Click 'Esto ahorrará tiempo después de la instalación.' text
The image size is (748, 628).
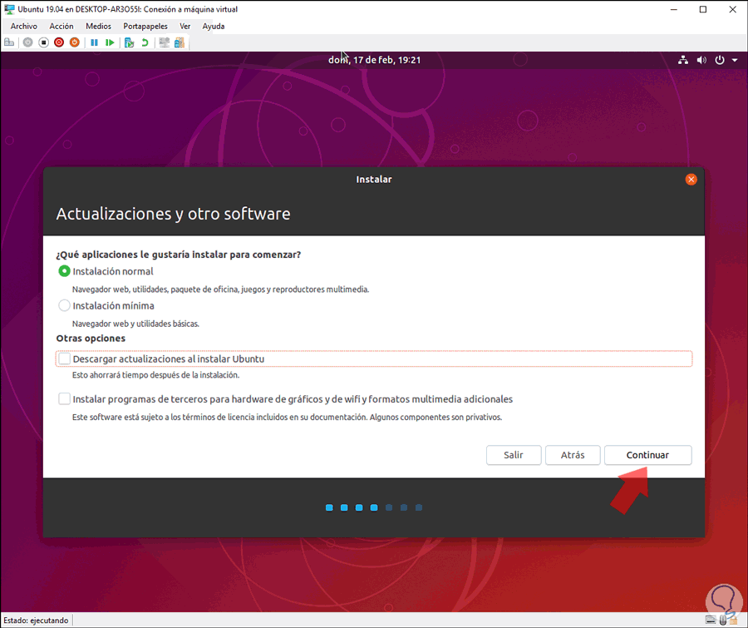pos(155,375)
